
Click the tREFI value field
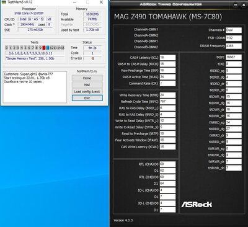(234, 57)
